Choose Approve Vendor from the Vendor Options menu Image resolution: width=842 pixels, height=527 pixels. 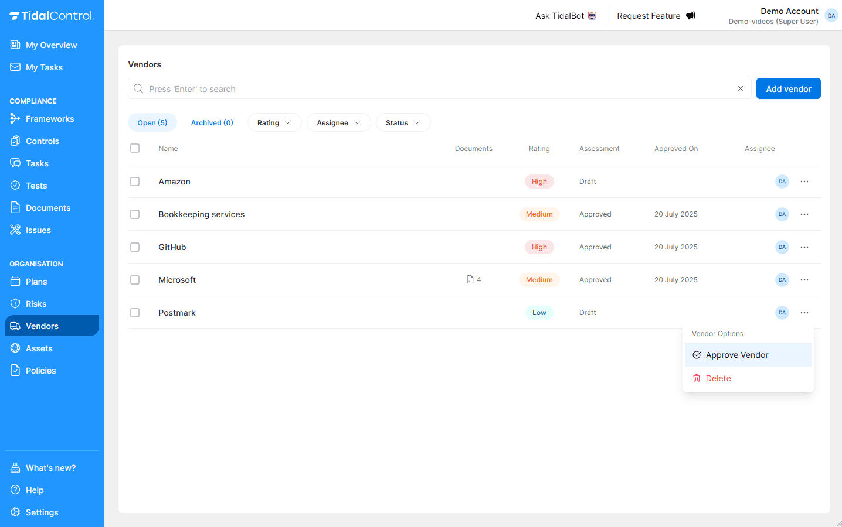coord(736,354)
